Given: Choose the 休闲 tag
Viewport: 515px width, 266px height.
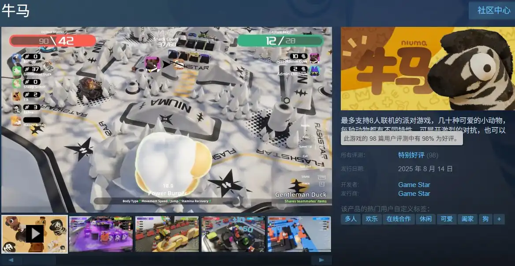Looking at the screenshot, I should [x=425, y=219].
